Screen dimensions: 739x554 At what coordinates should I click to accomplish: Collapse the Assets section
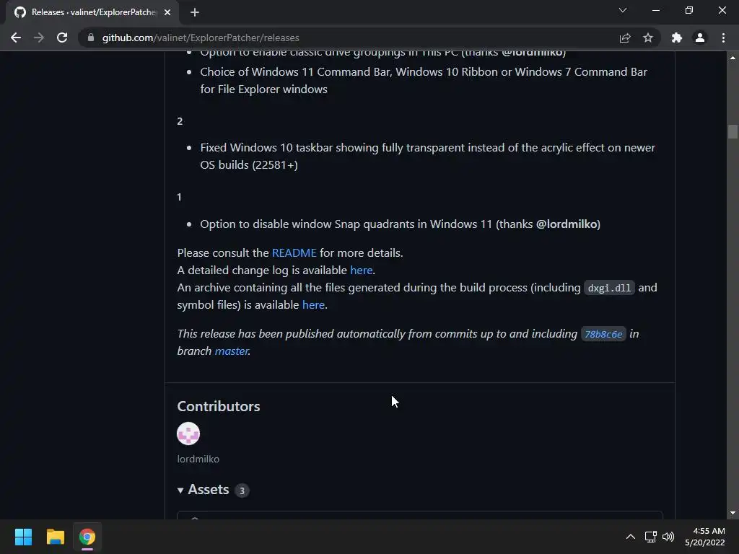203,490
